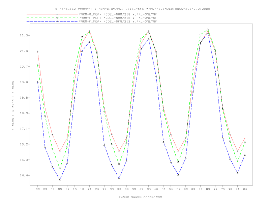This screenshot has width=267, height=206.
Task: Click x-axis forecast hour label 03
Action: tap(45, 189)
